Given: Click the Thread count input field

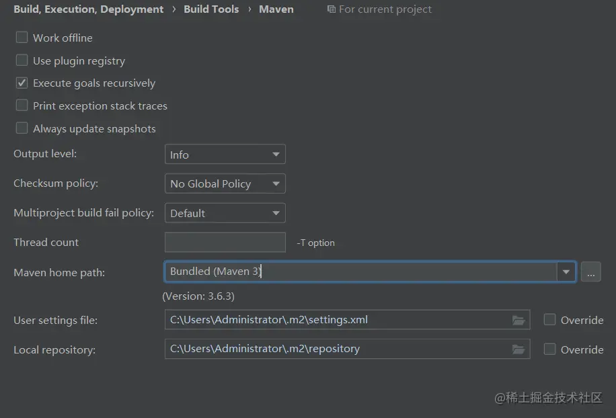Looking at the screenshot, I should [225, 242].
